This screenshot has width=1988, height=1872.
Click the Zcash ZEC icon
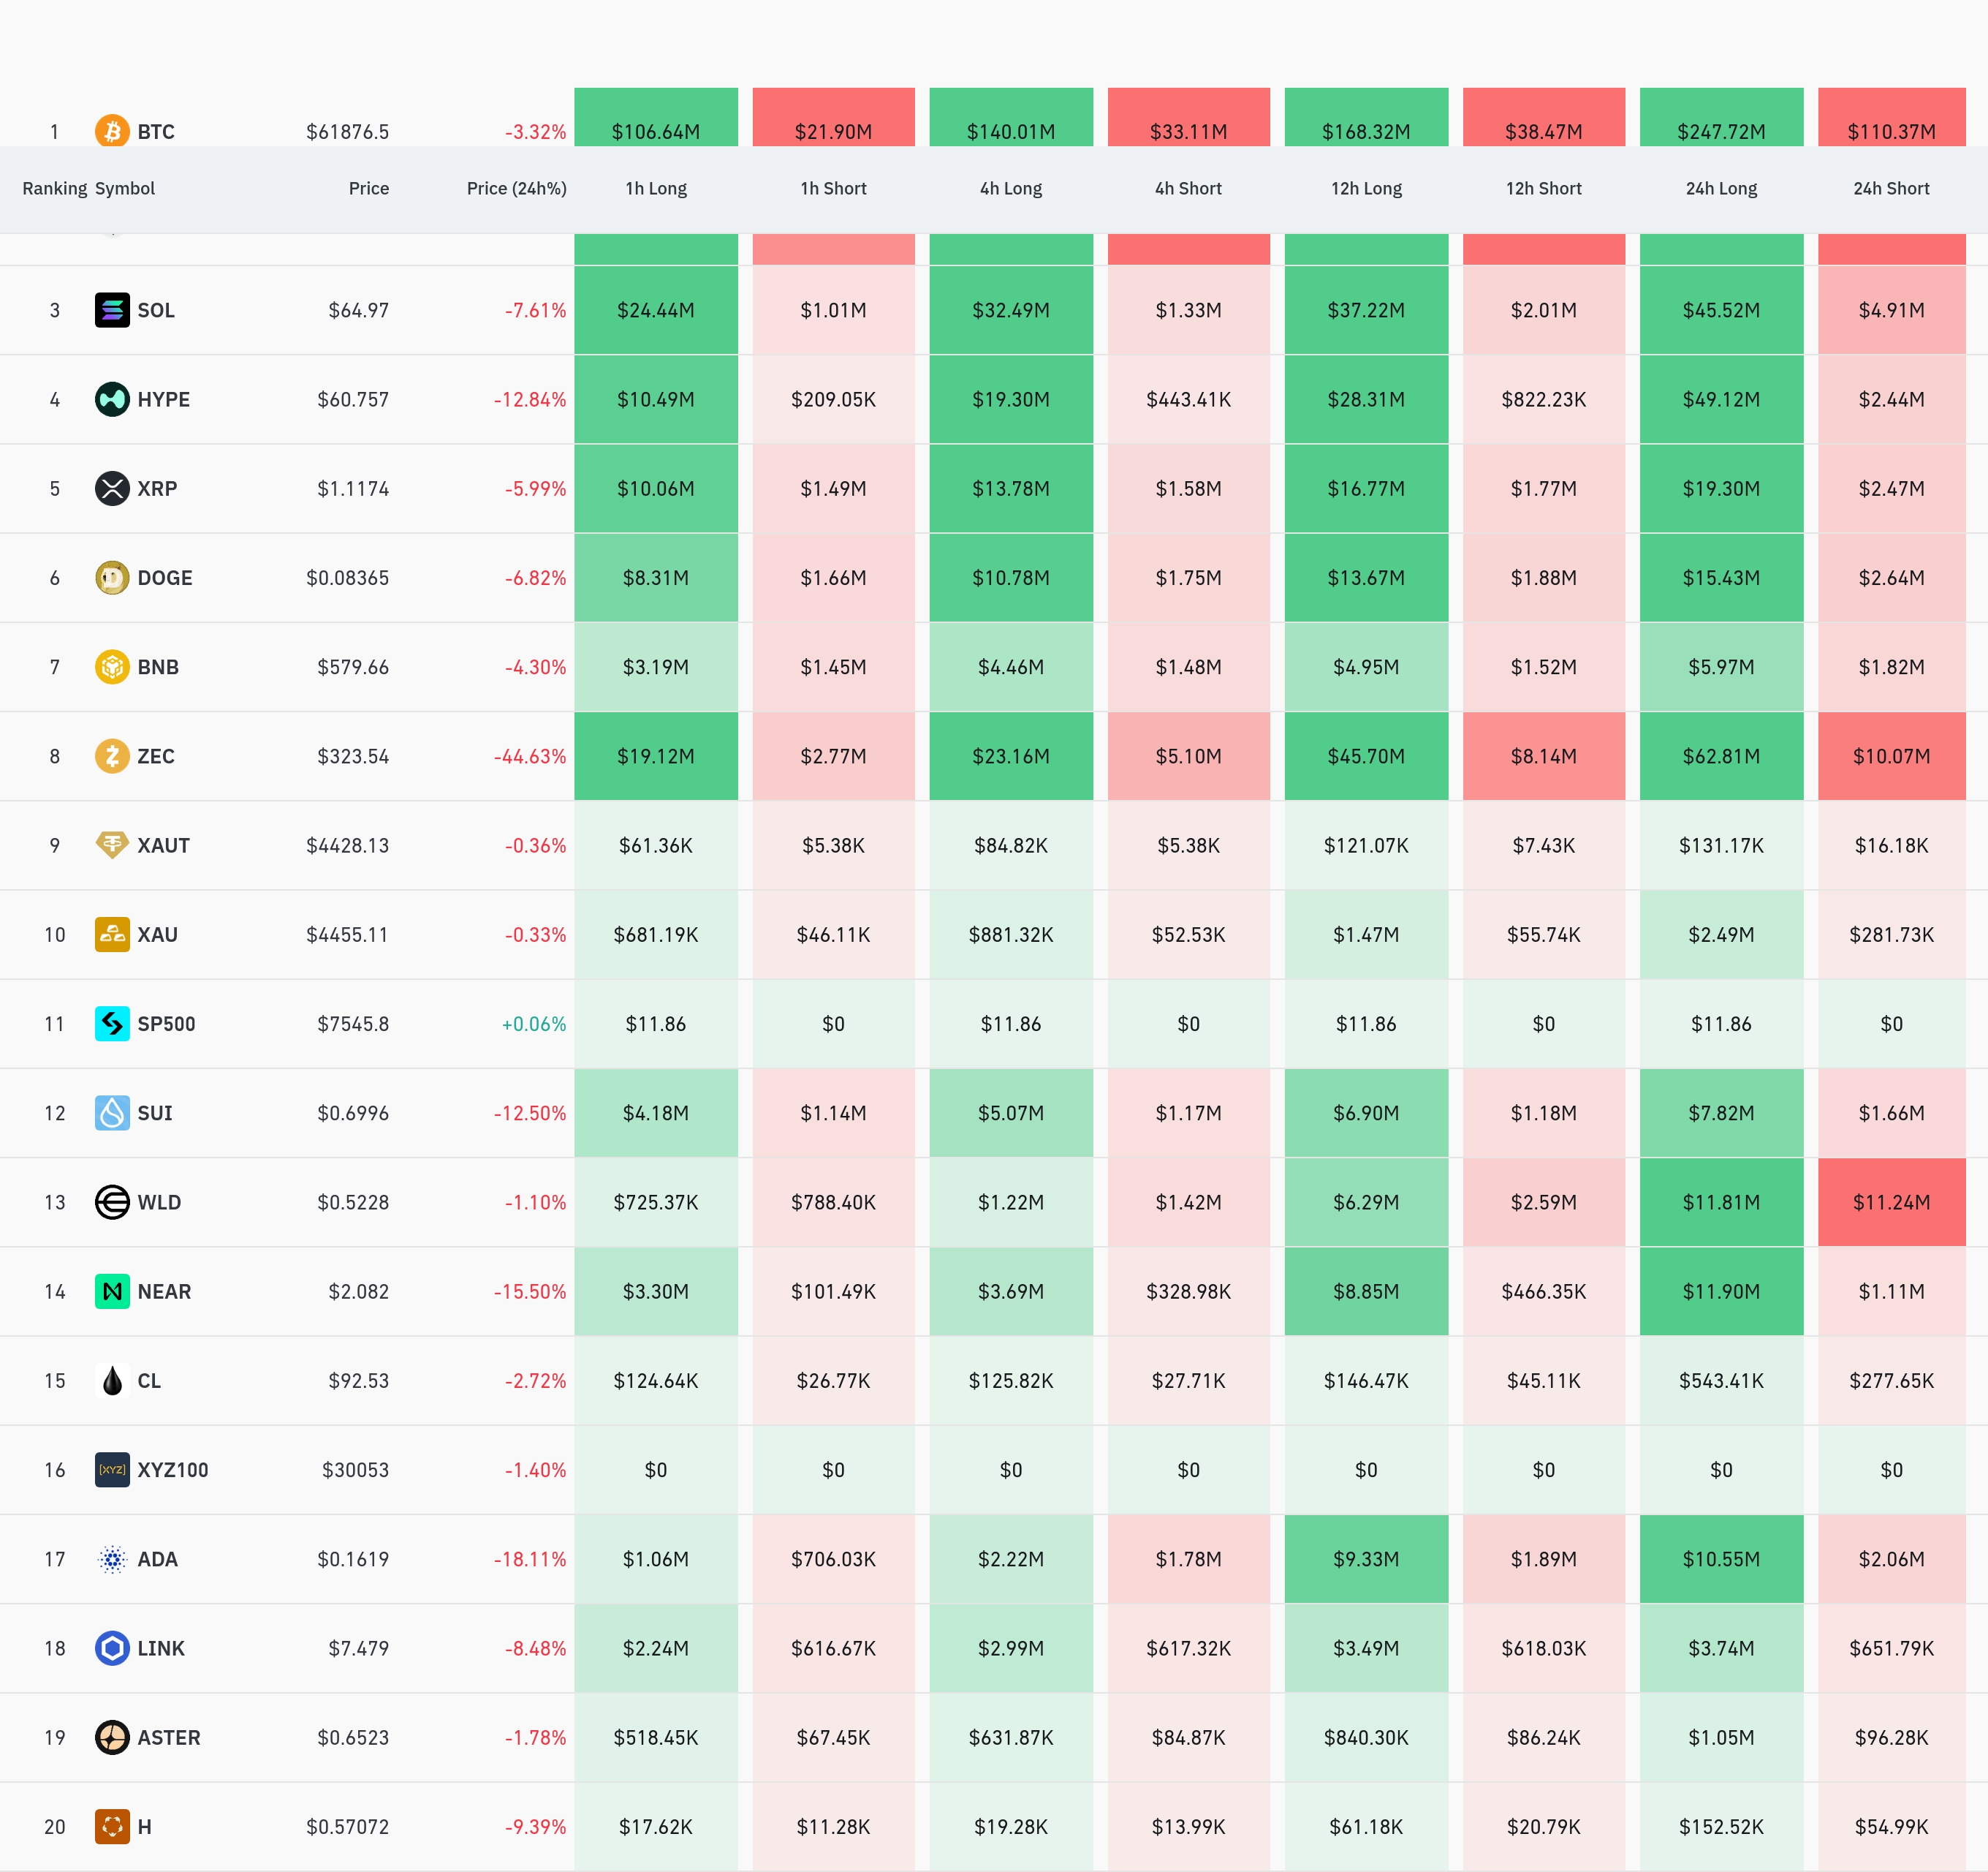[112, 755]
